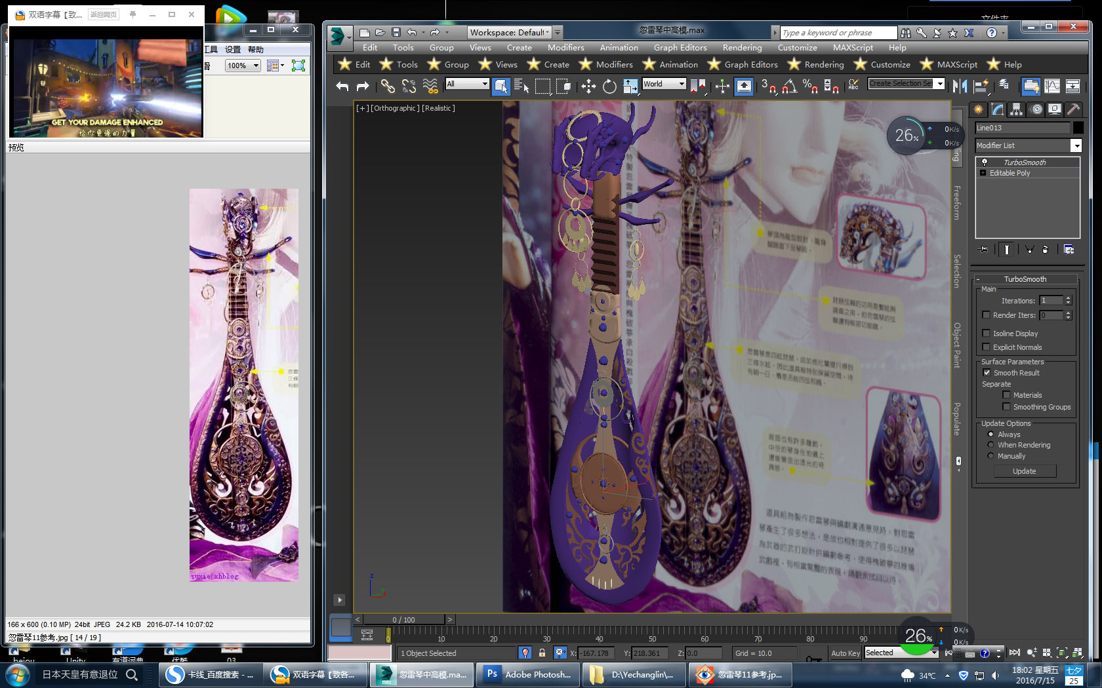
Task: Select the Manually update option
Action: pos(990,456)
